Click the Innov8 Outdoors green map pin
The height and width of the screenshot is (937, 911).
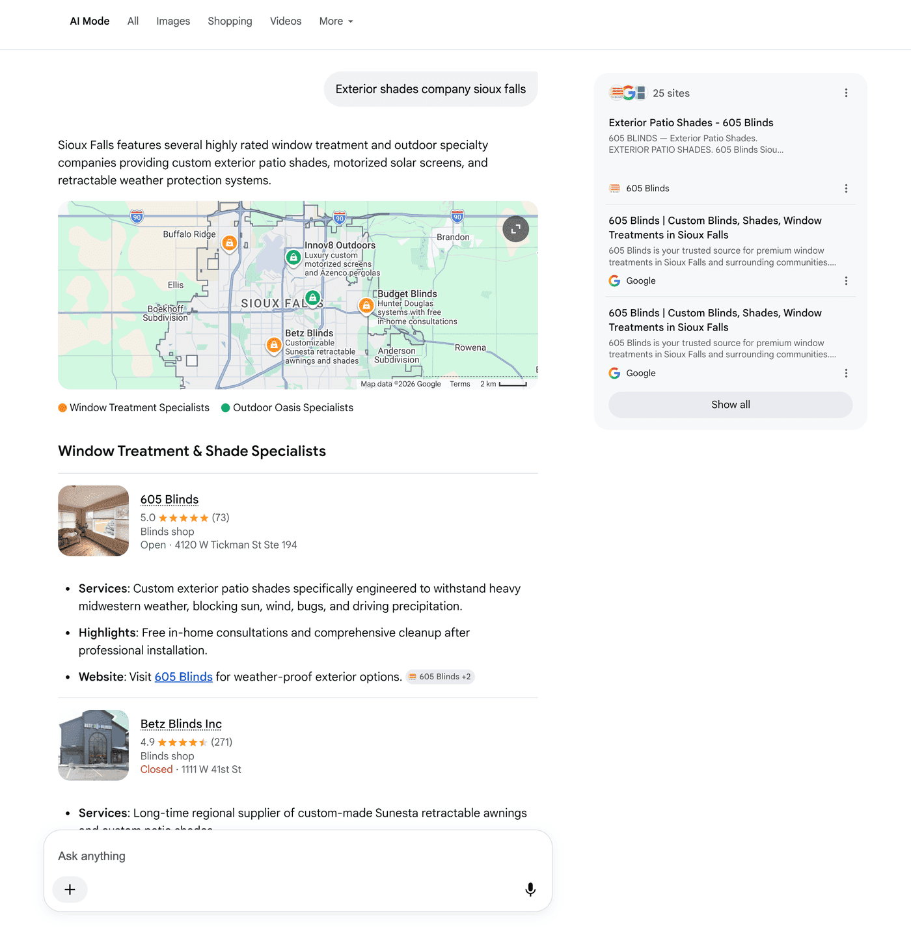point(293,258)
